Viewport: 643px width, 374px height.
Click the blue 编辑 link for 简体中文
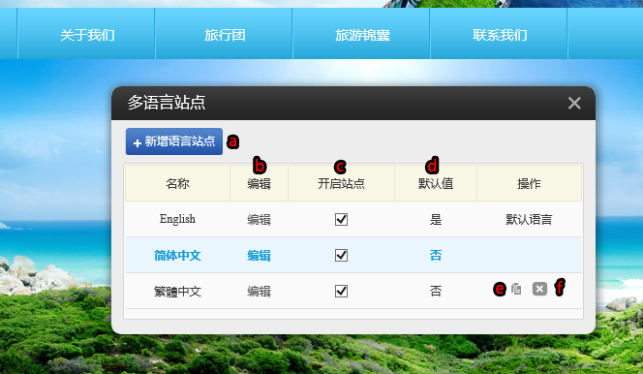tap(259, 256)
